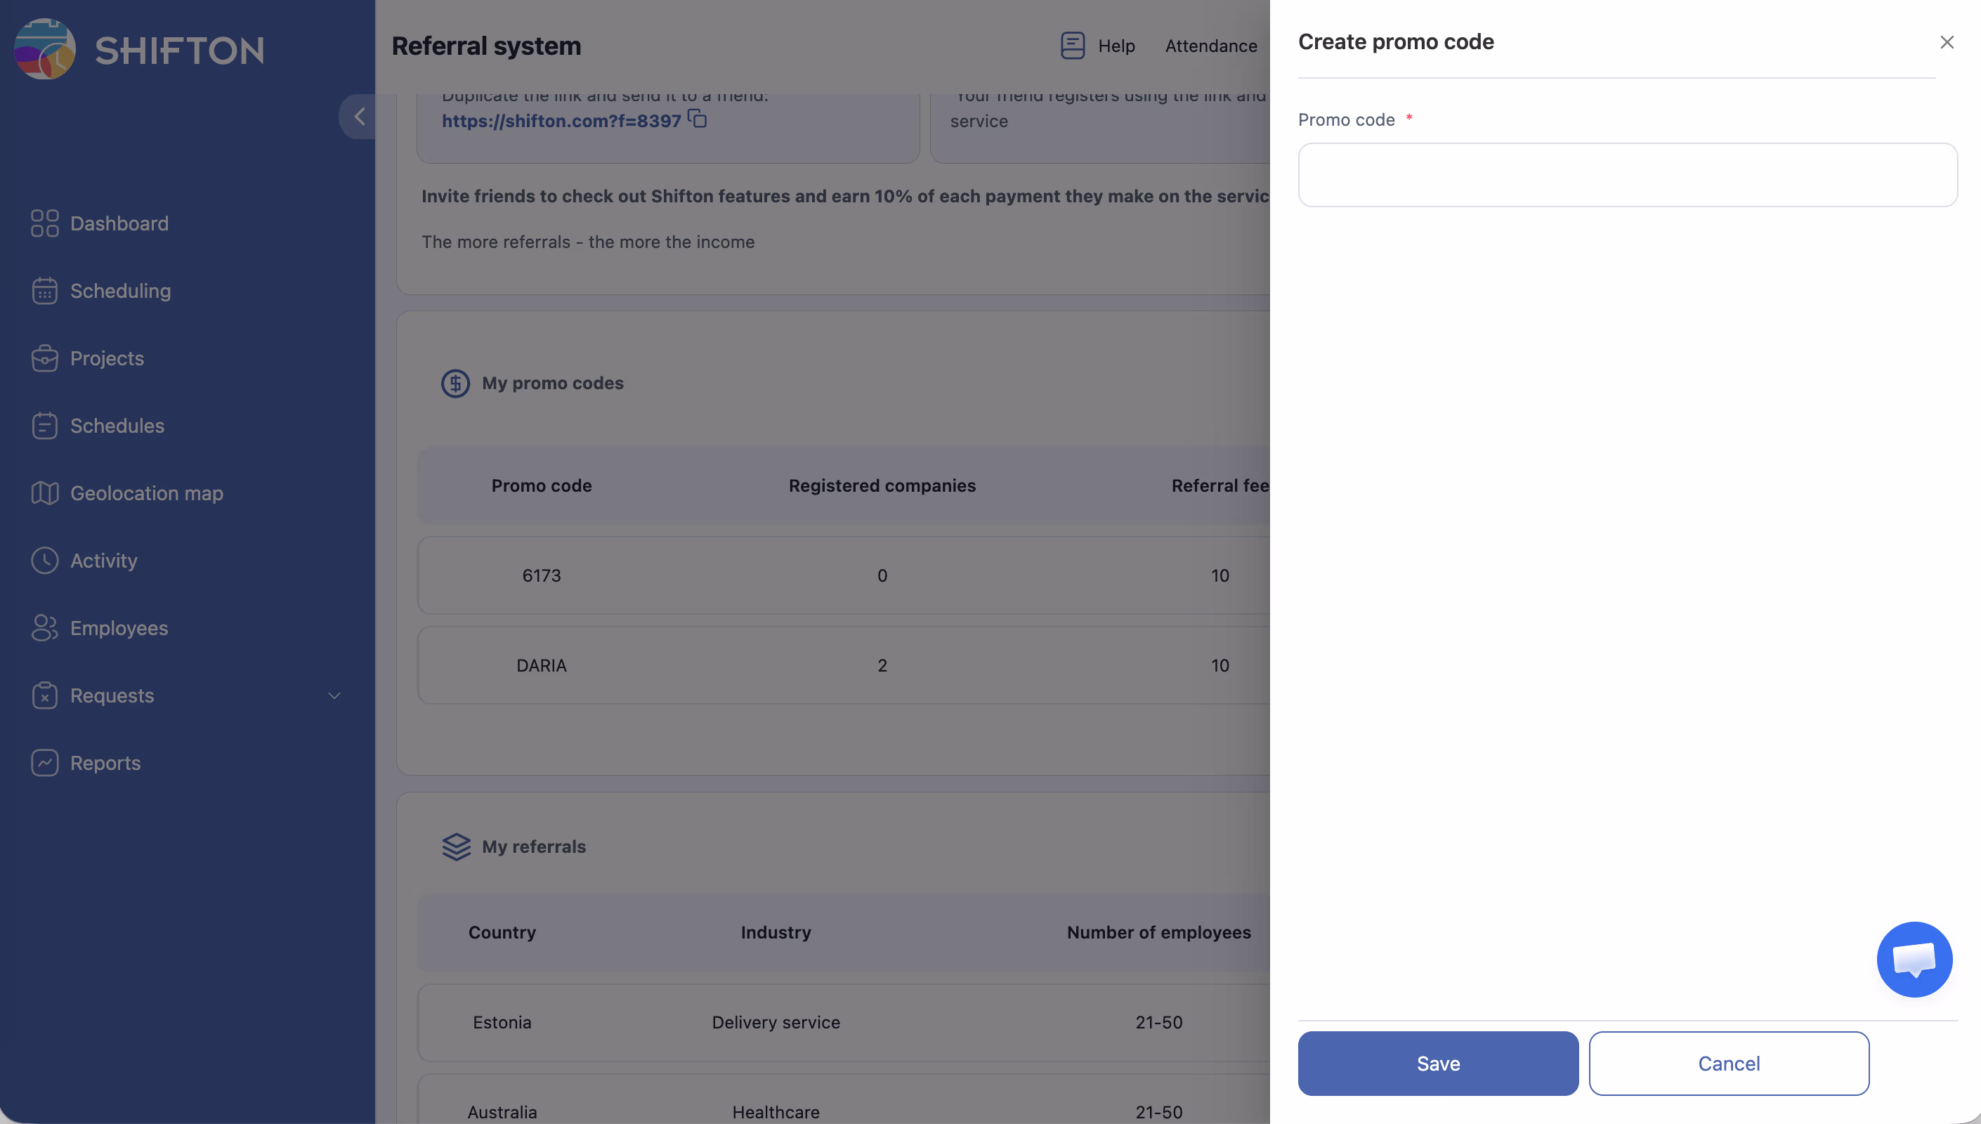Image resolution: width=1981 pixels, height=1124 pixels.
Task: Click the Employees people icon
Action: (x=45, y=629)
